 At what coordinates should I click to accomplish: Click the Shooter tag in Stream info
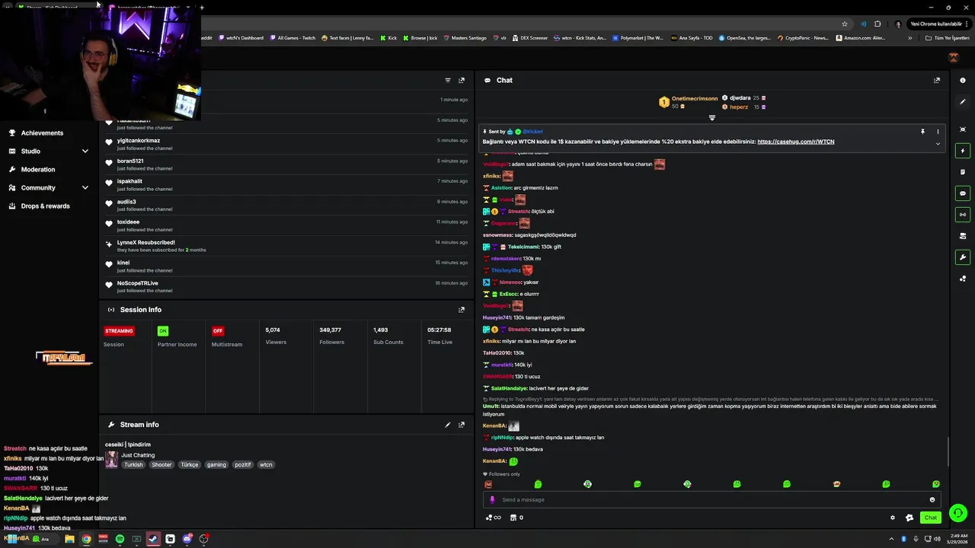161,465
